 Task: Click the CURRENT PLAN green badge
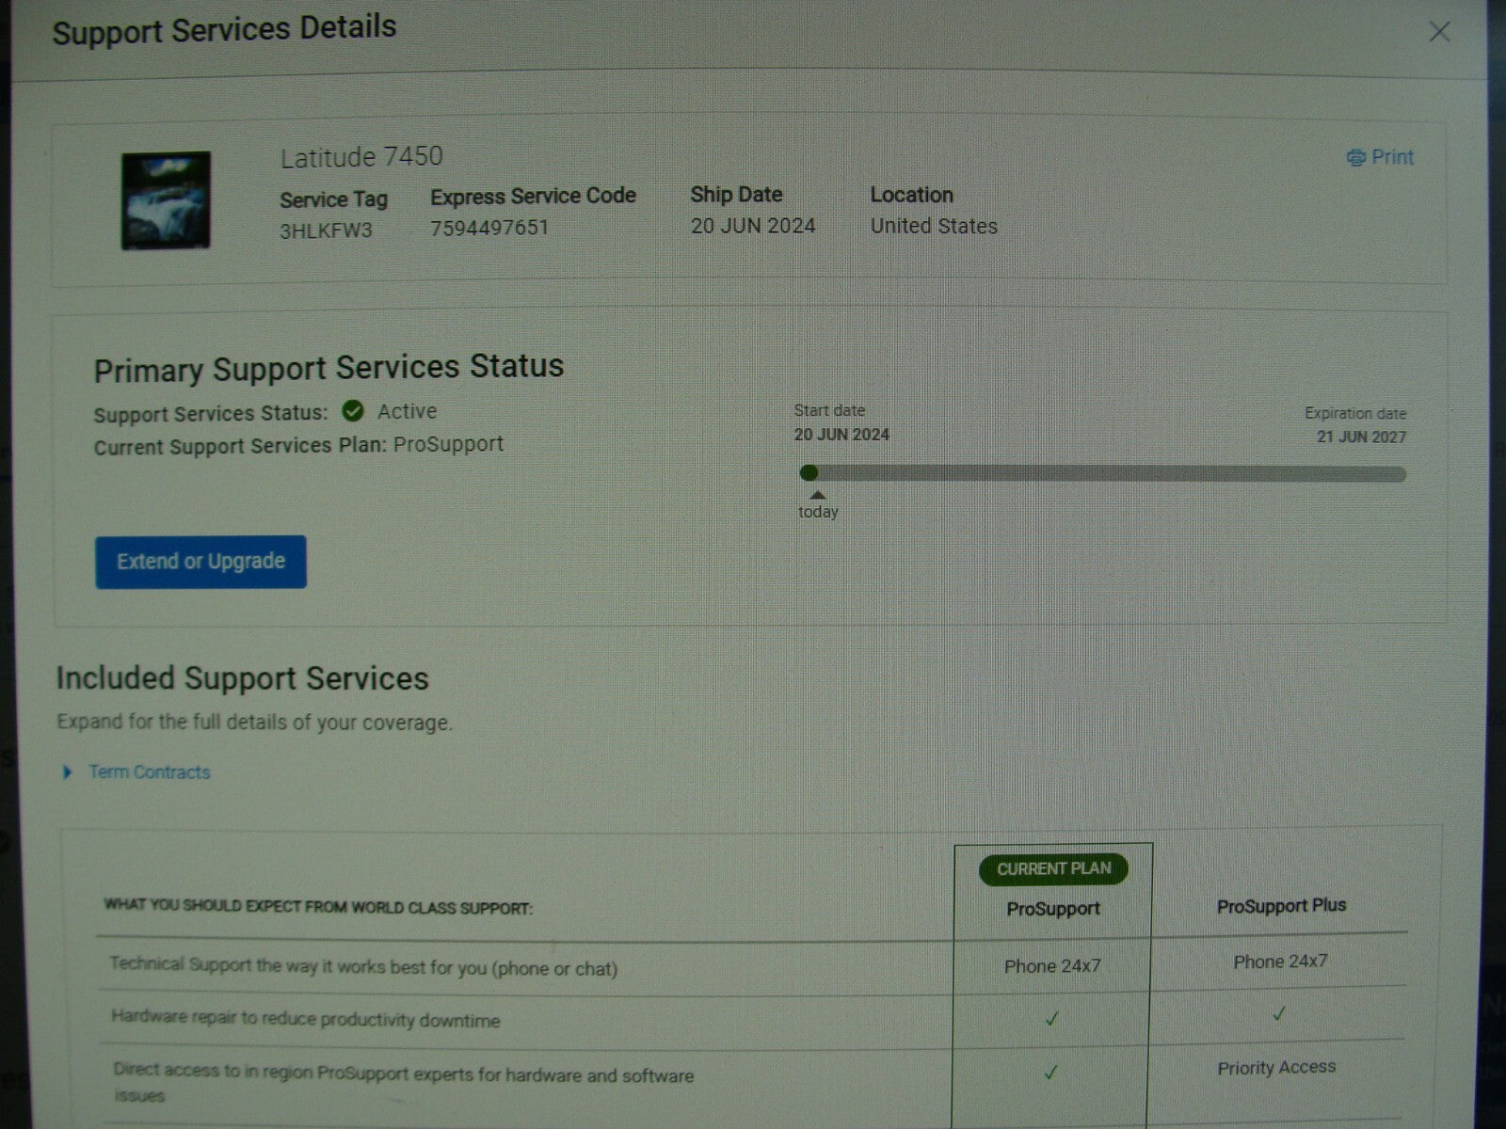[1053, 868]
